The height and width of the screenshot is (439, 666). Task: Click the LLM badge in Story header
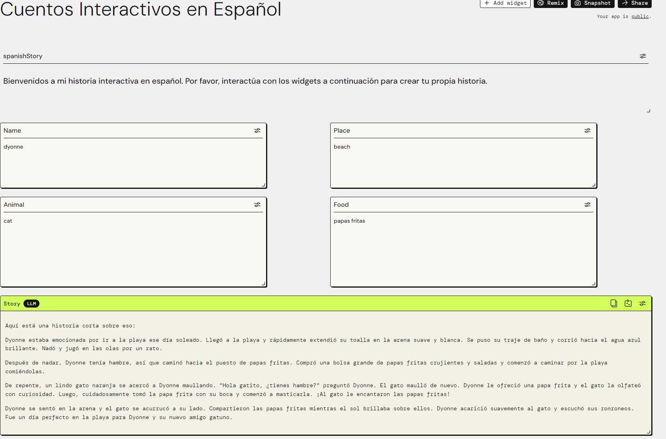pyautogui.click(x=31, y=303)
